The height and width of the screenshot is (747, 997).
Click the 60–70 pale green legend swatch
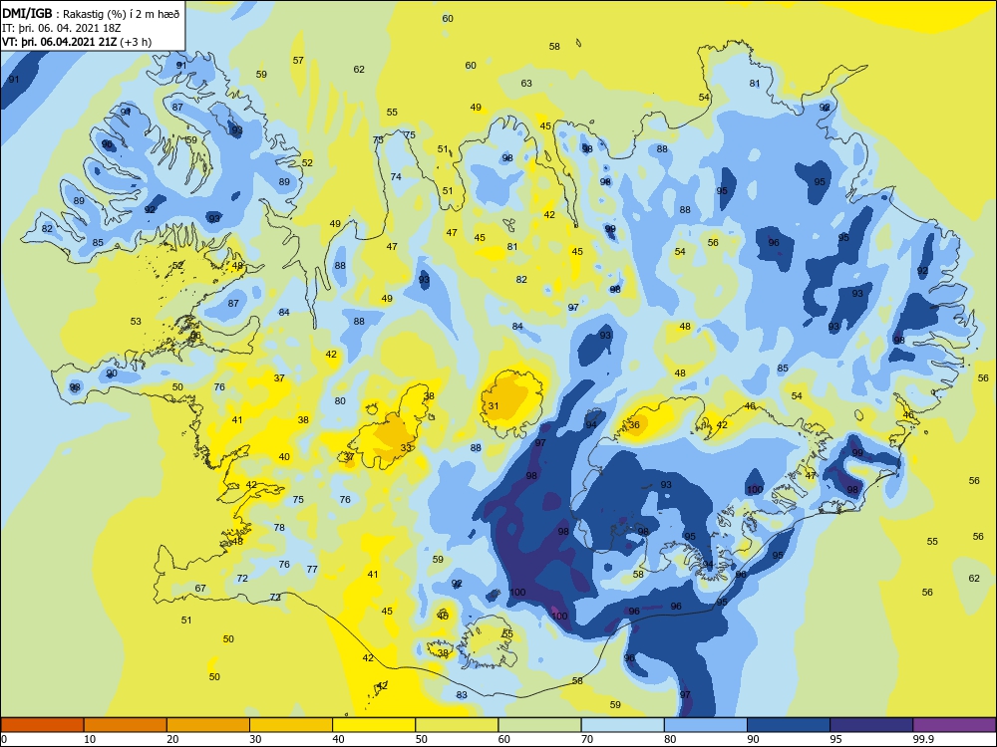click(x=539, y=725)
